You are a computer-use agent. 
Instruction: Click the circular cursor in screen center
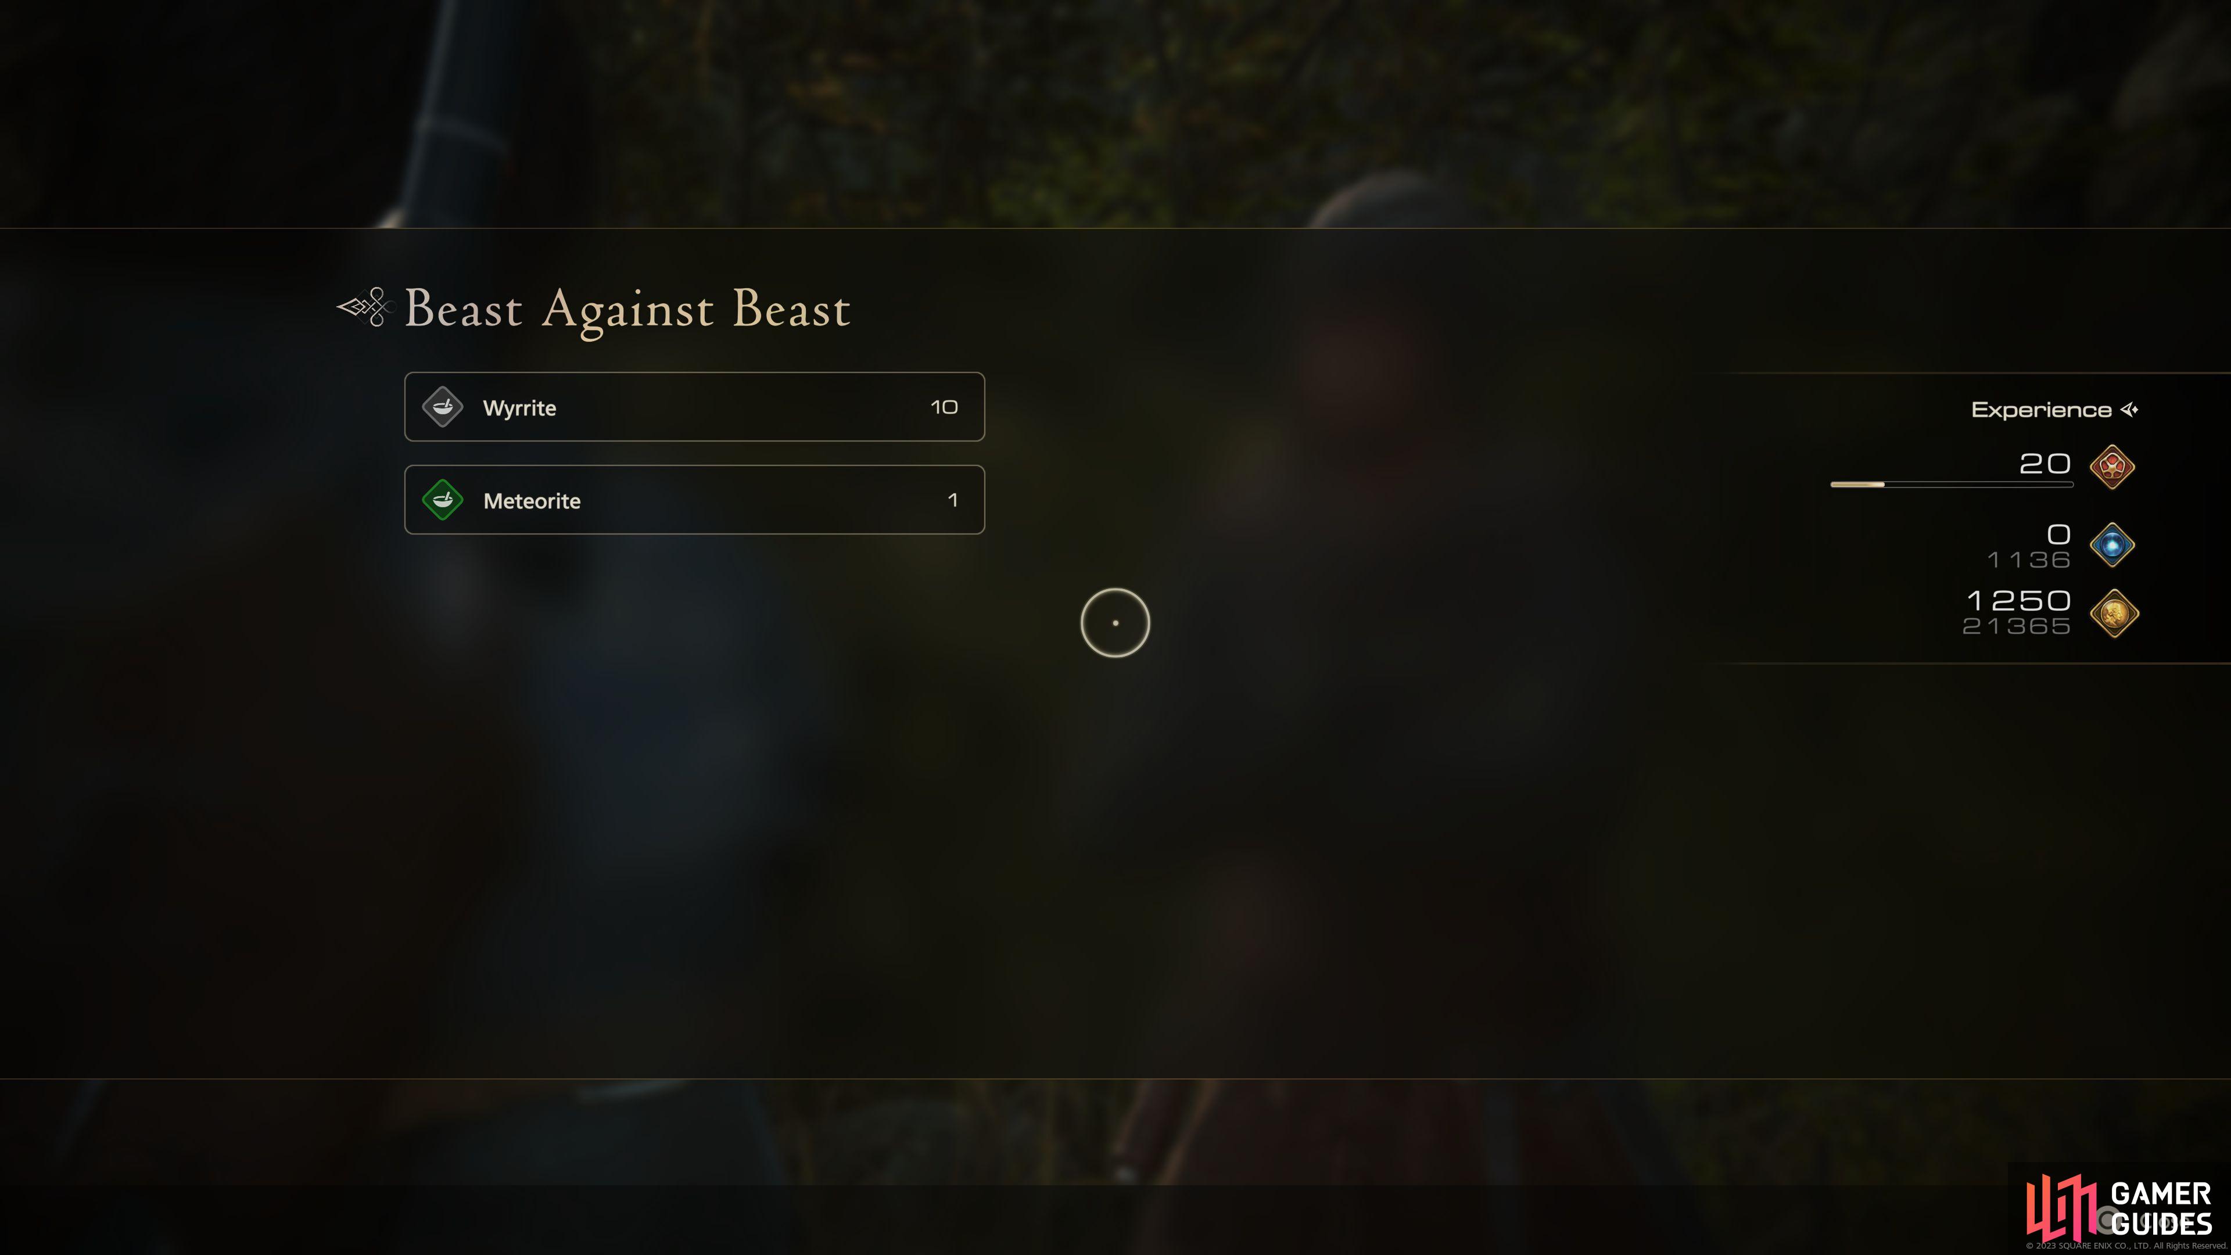pos(1115,623)
